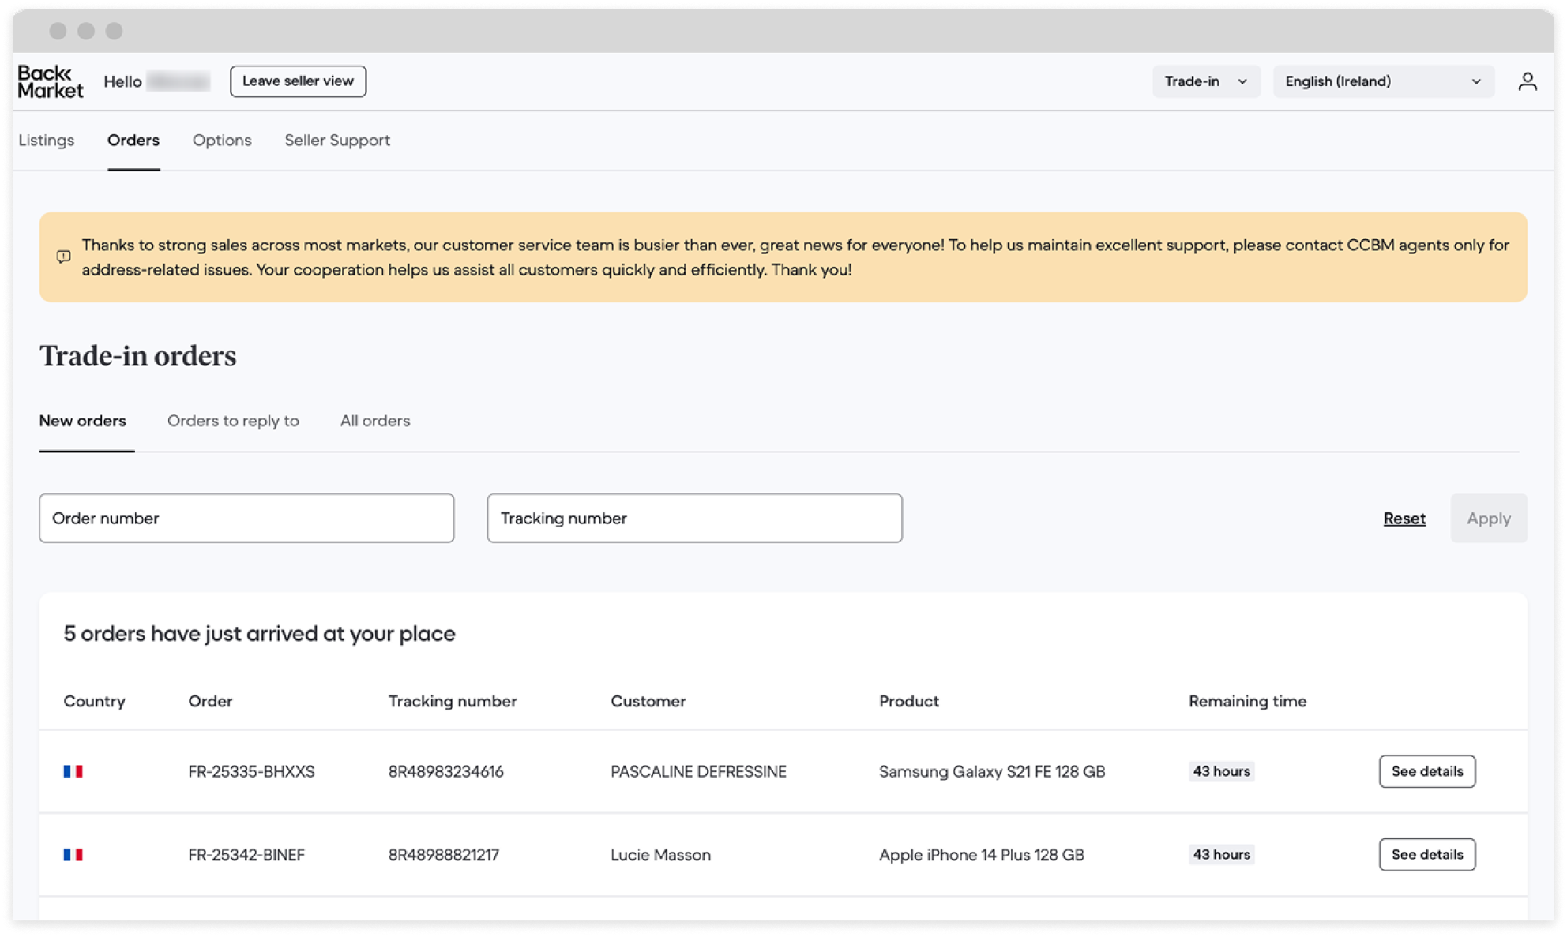The height and width of the screenshot is (937, 1567).
Task: Show Orders to reply to
Action: click(233, 421)
